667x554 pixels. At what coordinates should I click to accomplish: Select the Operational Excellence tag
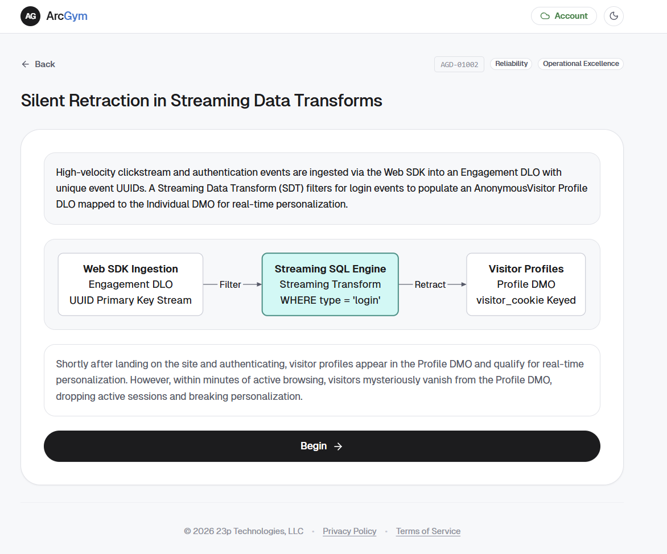click(580, 64)
